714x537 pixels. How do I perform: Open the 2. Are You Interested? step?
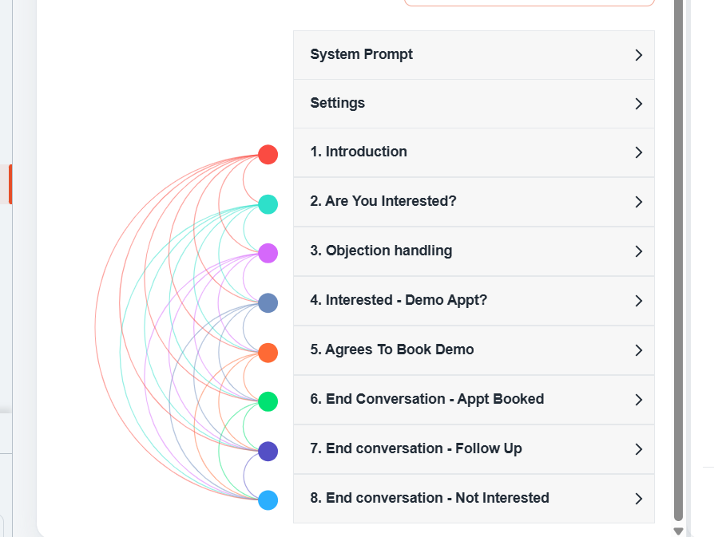474,202
